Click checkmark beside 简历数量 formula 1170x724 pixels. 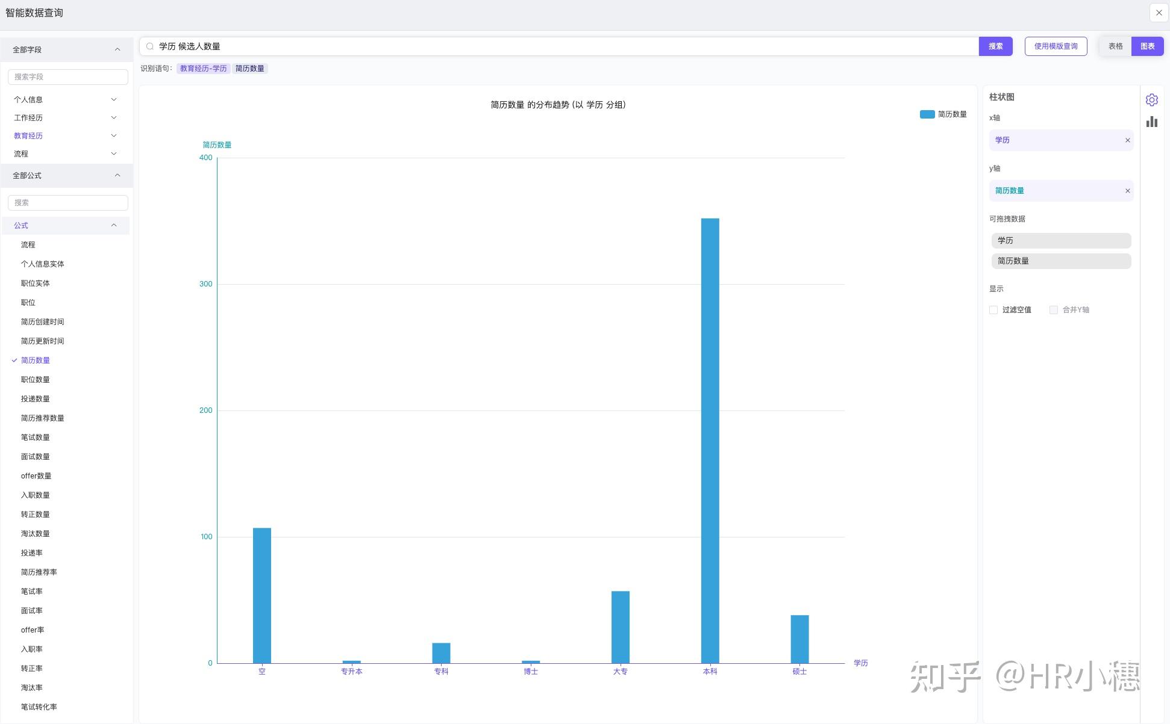click(x=14, y=360)
